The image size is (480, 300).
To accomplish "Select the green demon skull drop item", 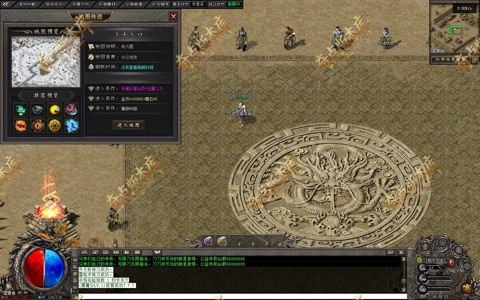I will (21, 110).
